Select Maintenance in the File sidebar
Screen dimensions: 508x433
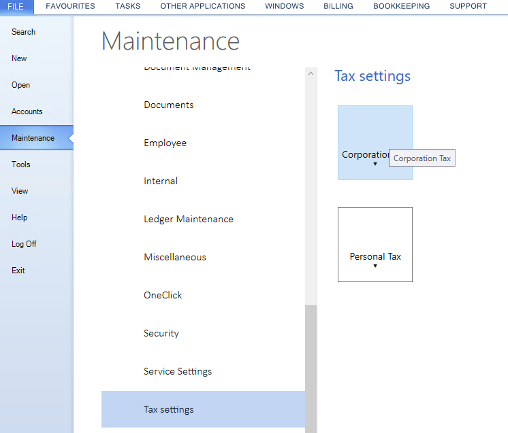click(x=37, y=138)
